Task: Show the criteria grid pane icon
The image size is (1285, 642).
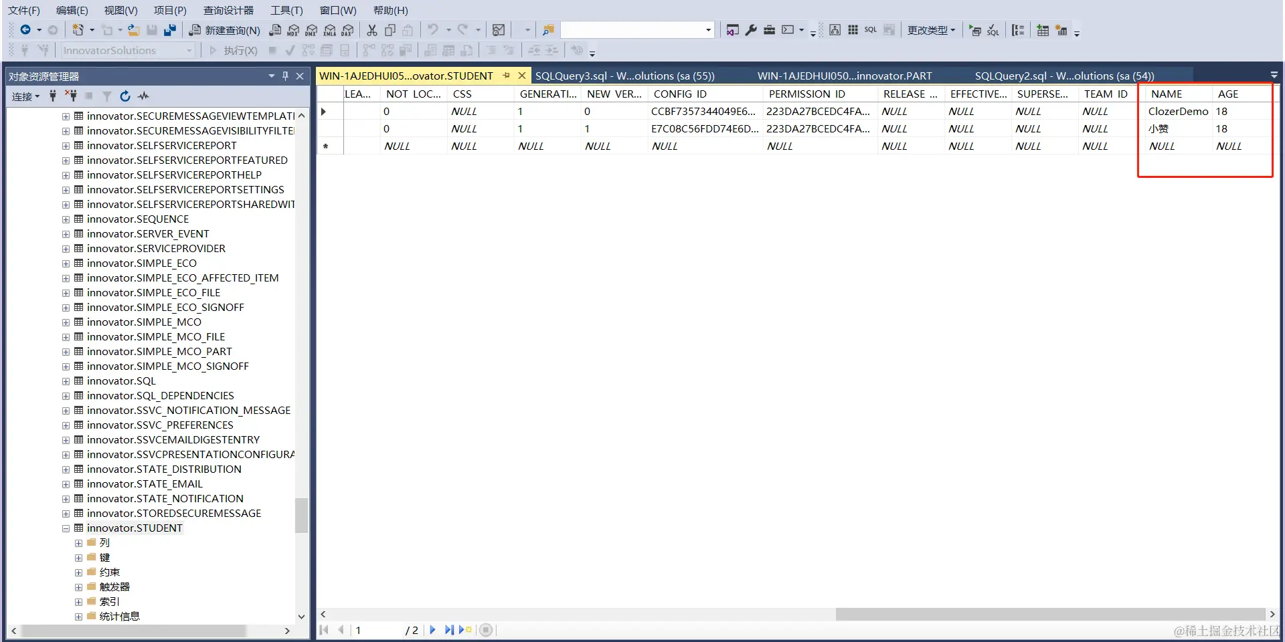Action: pyautogui.click(x=853, y=29)
